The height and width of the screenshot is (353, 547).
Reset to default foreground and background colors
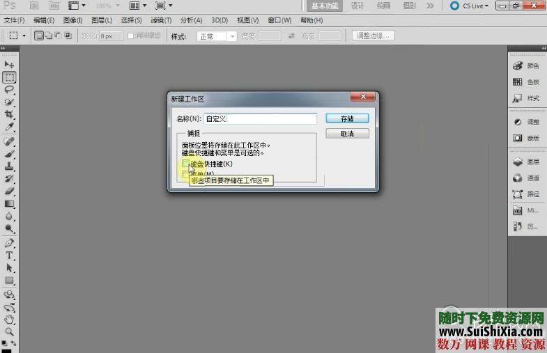point(4,343)
